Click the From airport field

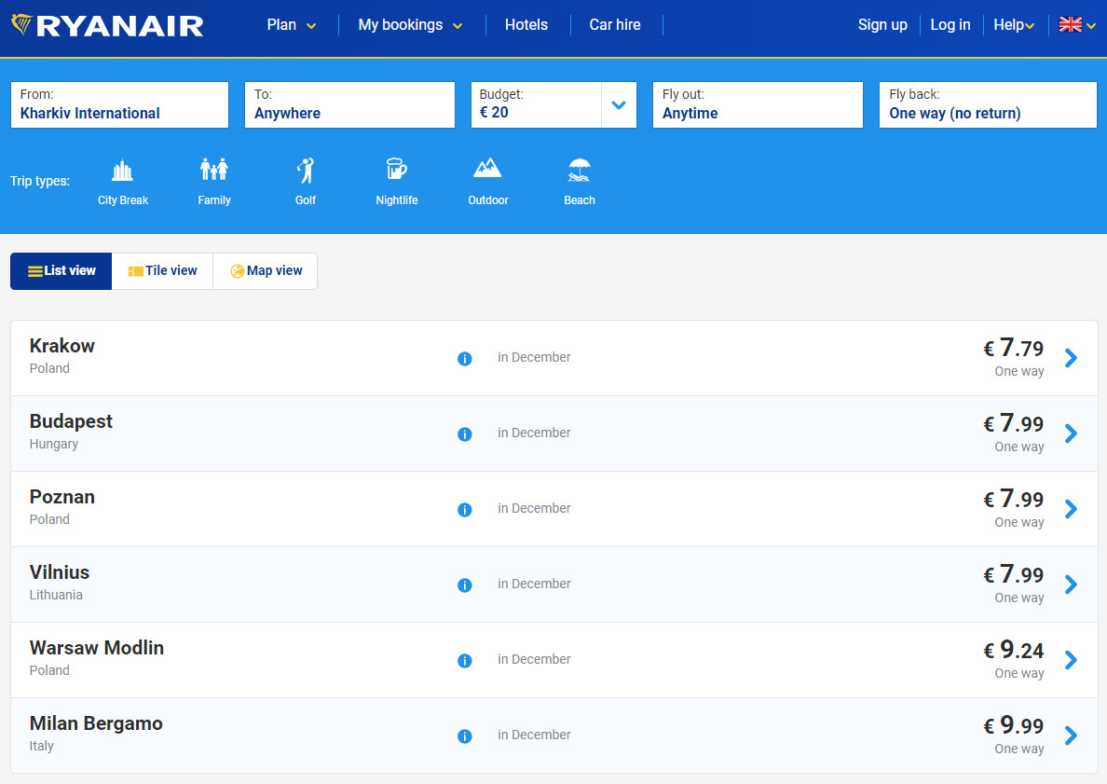click(119, 104)
